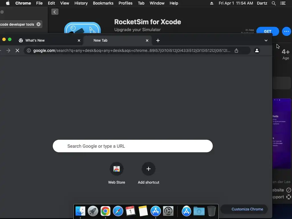Stop loading the page
This screenshot has width=292, height=219.
point(17,50)
